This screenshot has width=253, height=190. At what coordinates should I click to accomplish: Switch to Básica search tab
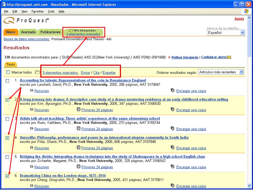[x=11, y=32]
